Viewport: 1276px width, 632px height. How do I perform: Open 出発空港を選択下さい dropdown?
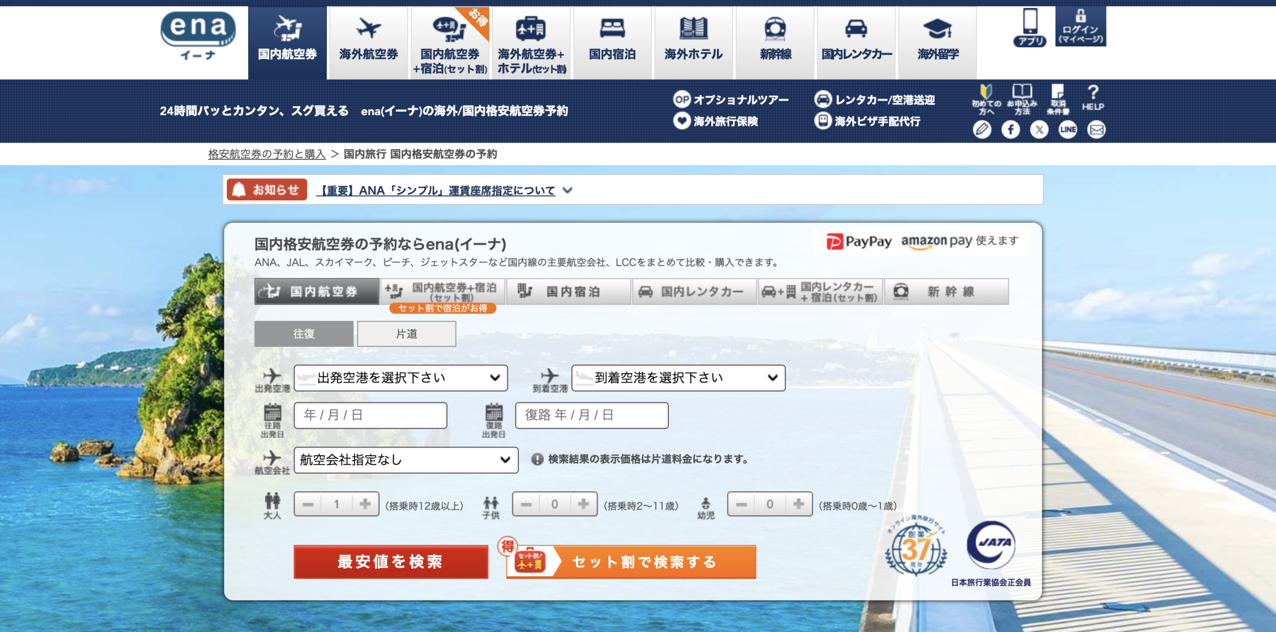(401, 378)
